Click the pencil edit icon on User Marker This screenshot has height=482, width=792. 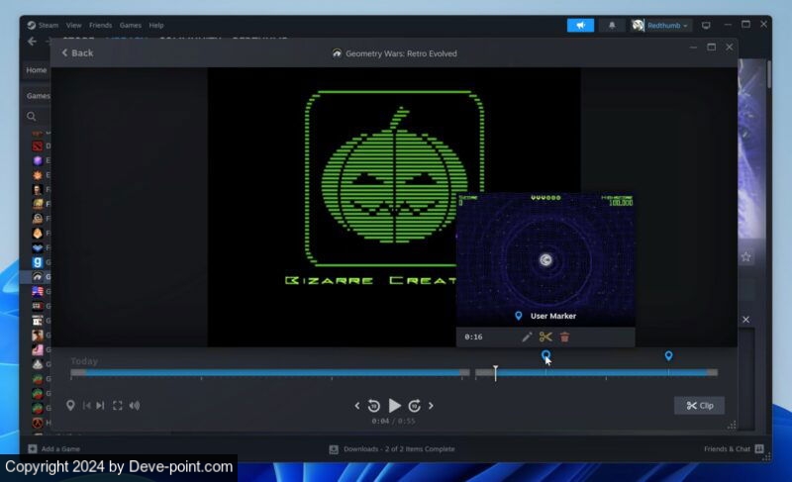527,337
